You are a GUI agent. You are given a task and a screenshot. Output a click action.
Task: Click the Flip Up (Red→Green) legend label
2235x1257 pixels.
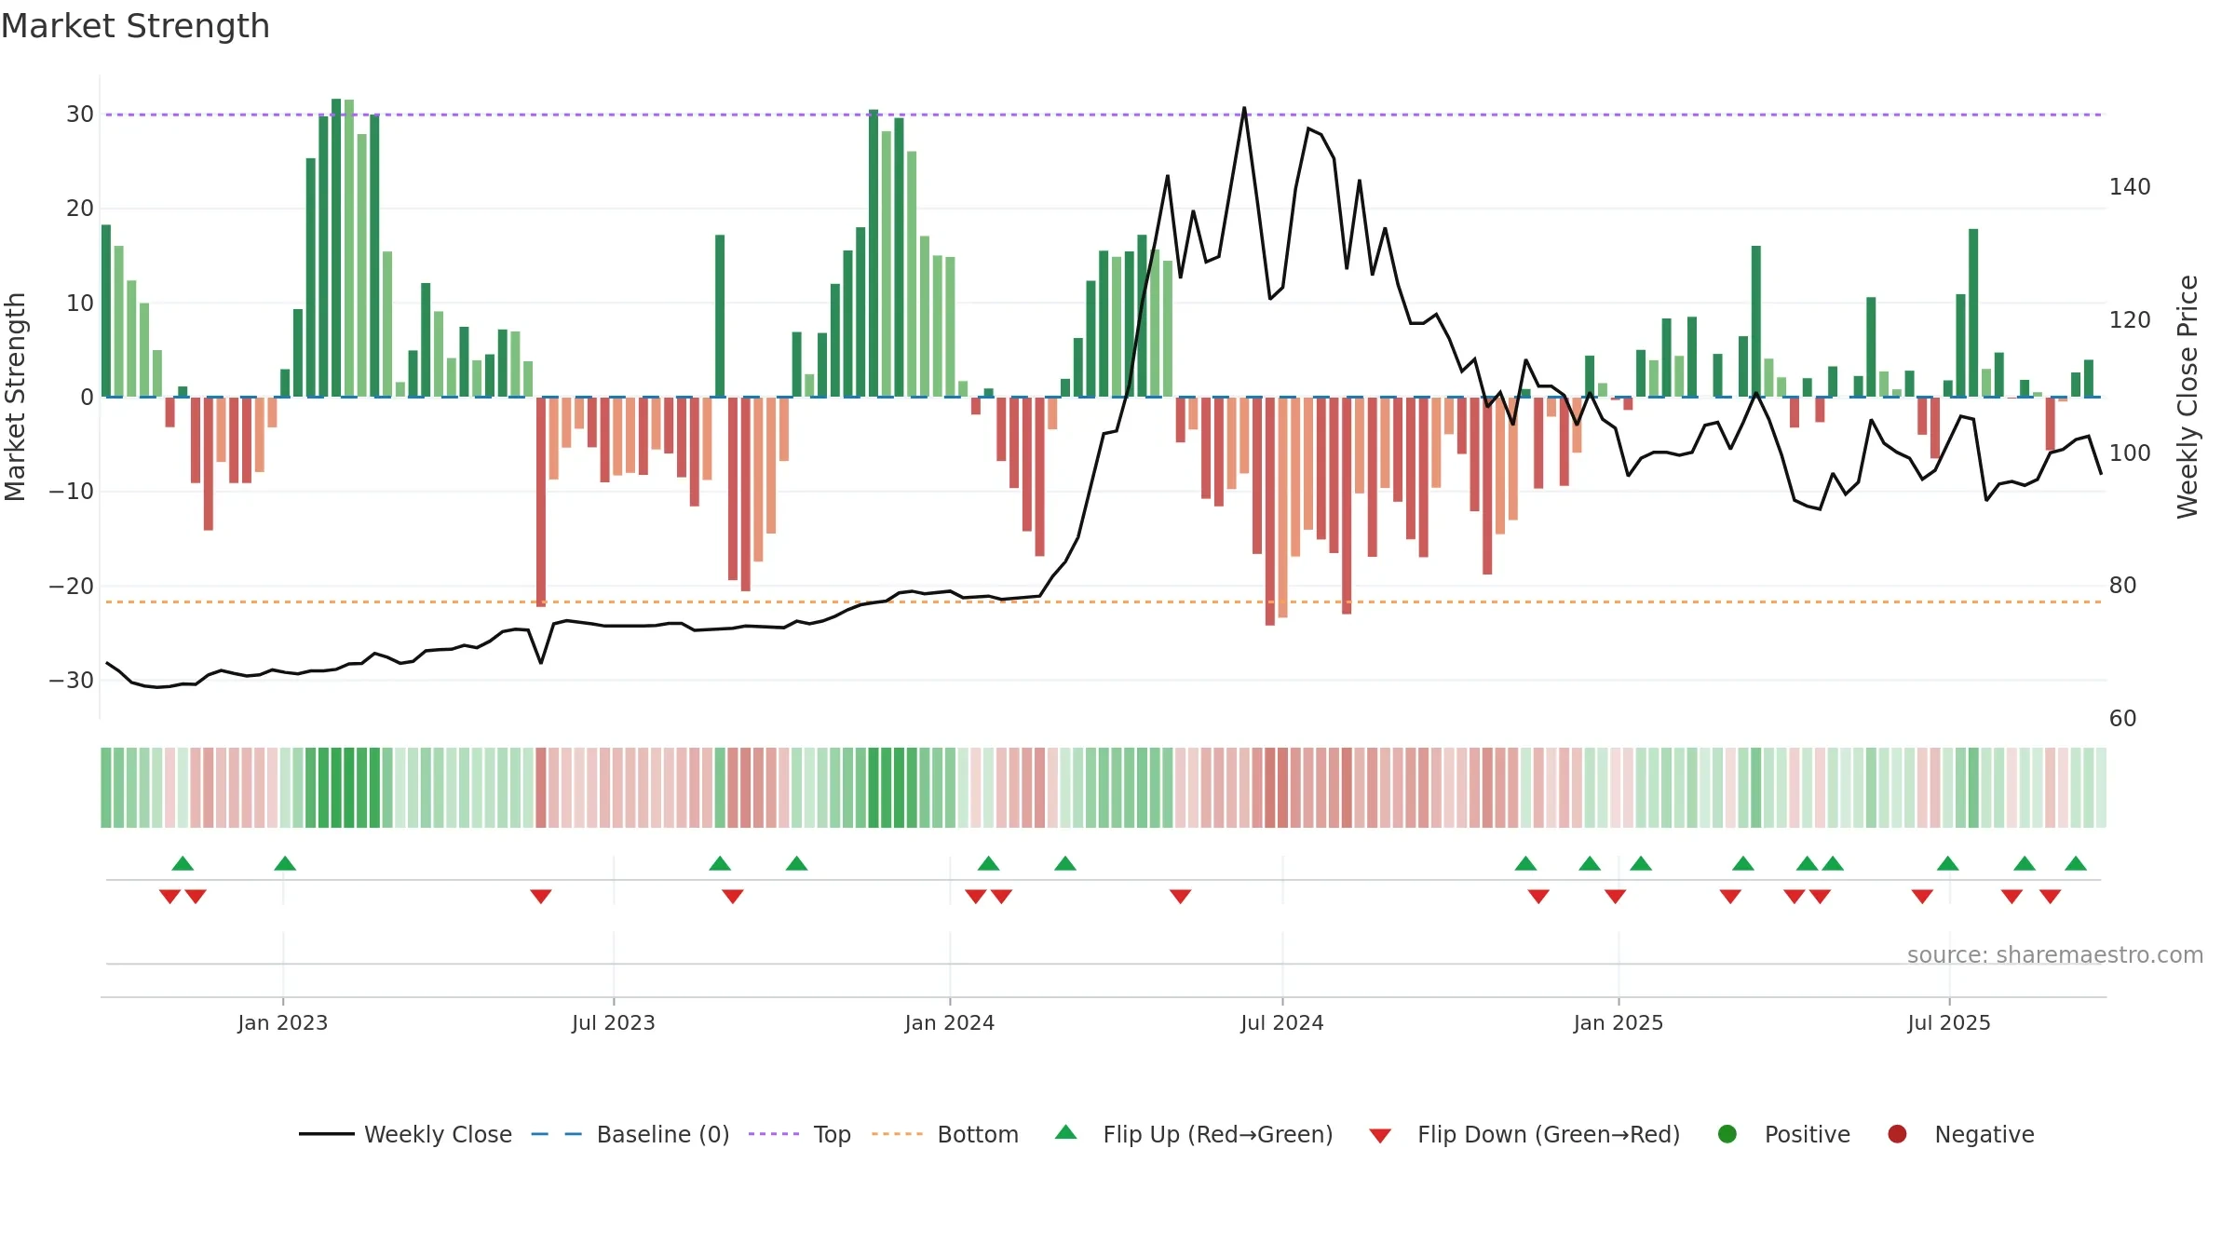coord(1217,1134)
